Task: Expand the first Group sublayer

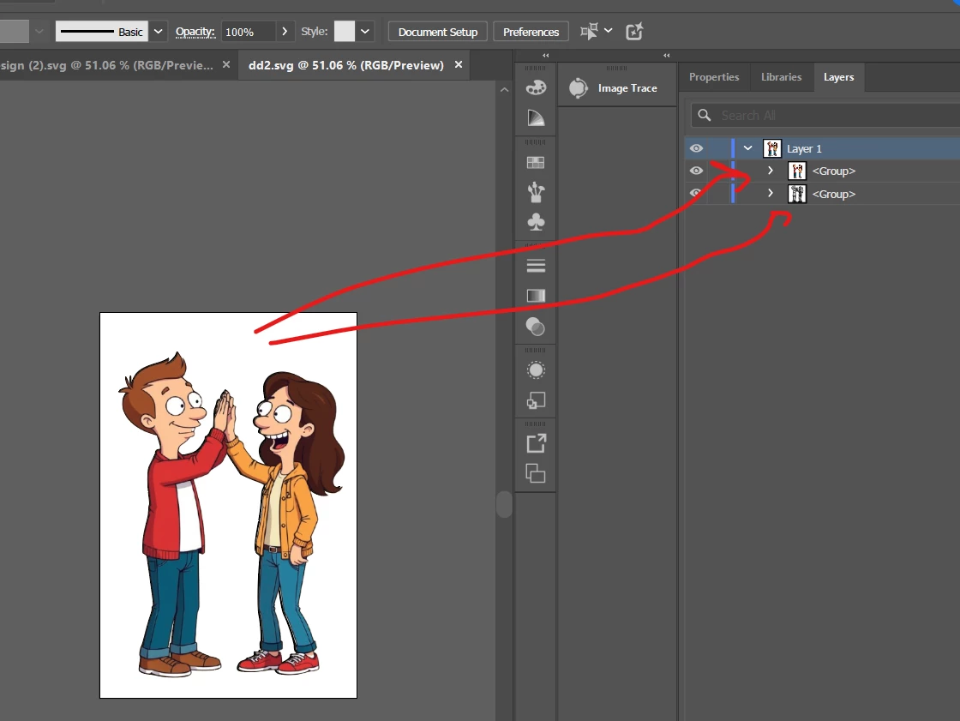Action: click(771, 171)
